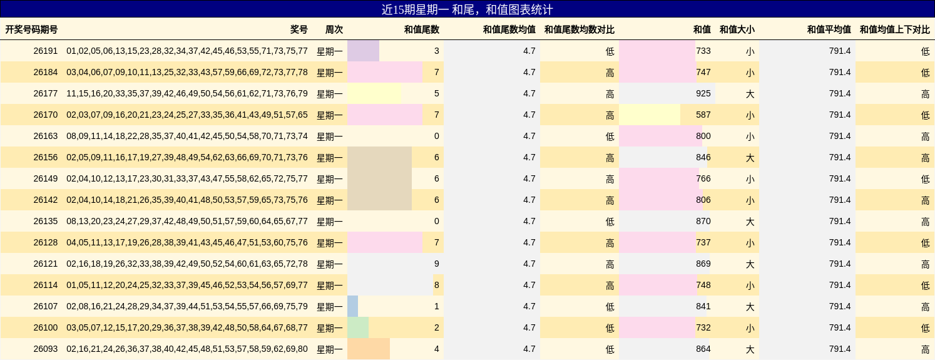This screenshot has height=360, width=935.
Task: Select period number 26191
Action: (x=45, y=51)
